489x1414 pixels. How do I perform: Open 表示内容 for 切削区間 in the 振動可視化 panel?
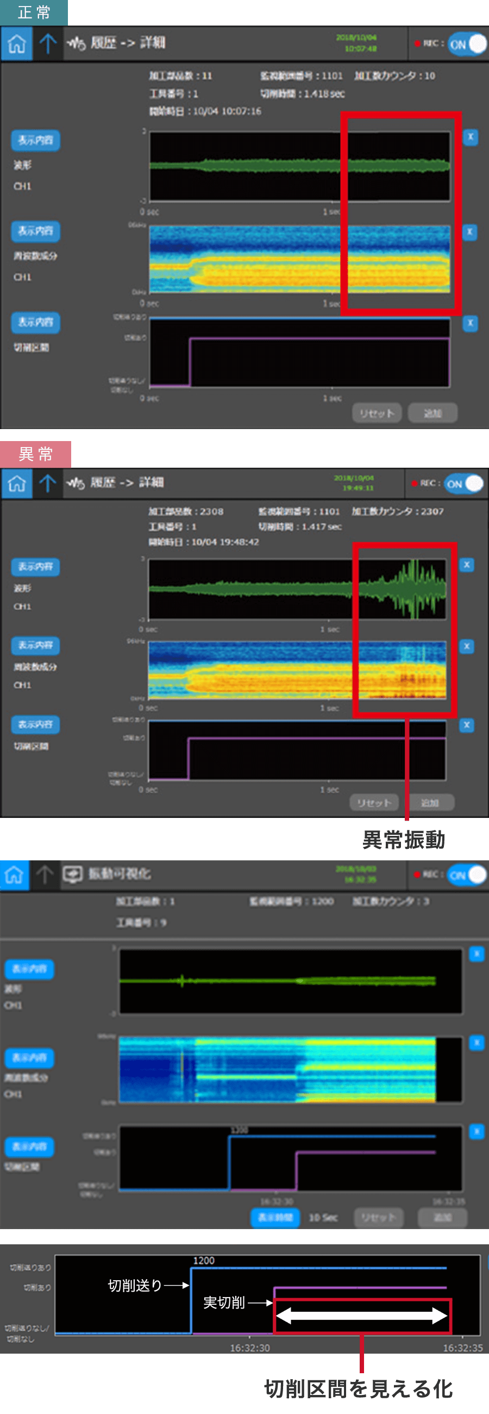tap(29, 1146)
